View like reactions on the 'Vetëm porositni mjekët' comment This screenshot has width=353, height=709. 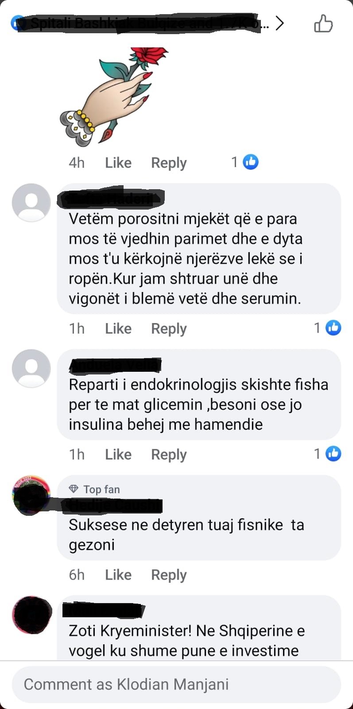click(x=328, y=328)
